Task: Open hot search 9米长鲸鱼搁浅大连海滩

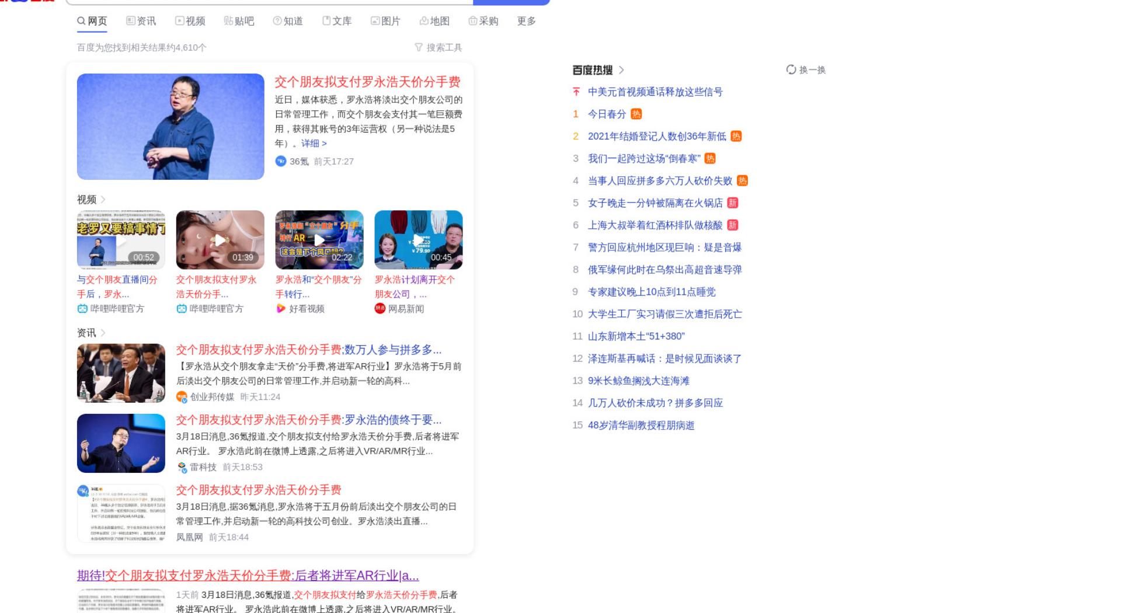Action: pos(639,381)
